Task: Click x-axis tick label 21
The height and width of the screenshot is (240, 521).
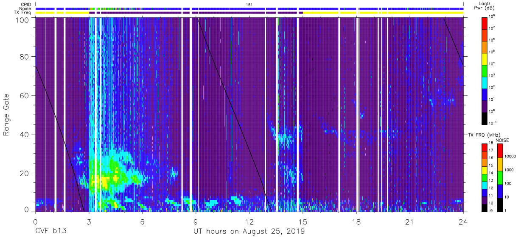Action: [410, 221]
